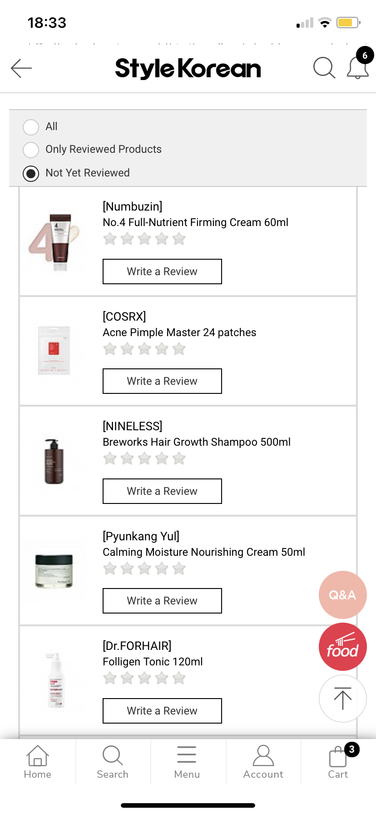Write a review for COSRX Acne patches
The height and width of the screenshot is (815, 376).
pyautogui.click(x=162, y=381)
